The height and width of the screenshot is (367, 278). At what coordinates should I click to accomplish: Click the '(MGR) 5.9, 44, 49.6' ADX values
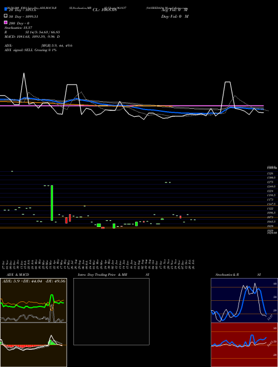[x=57, y=46]
